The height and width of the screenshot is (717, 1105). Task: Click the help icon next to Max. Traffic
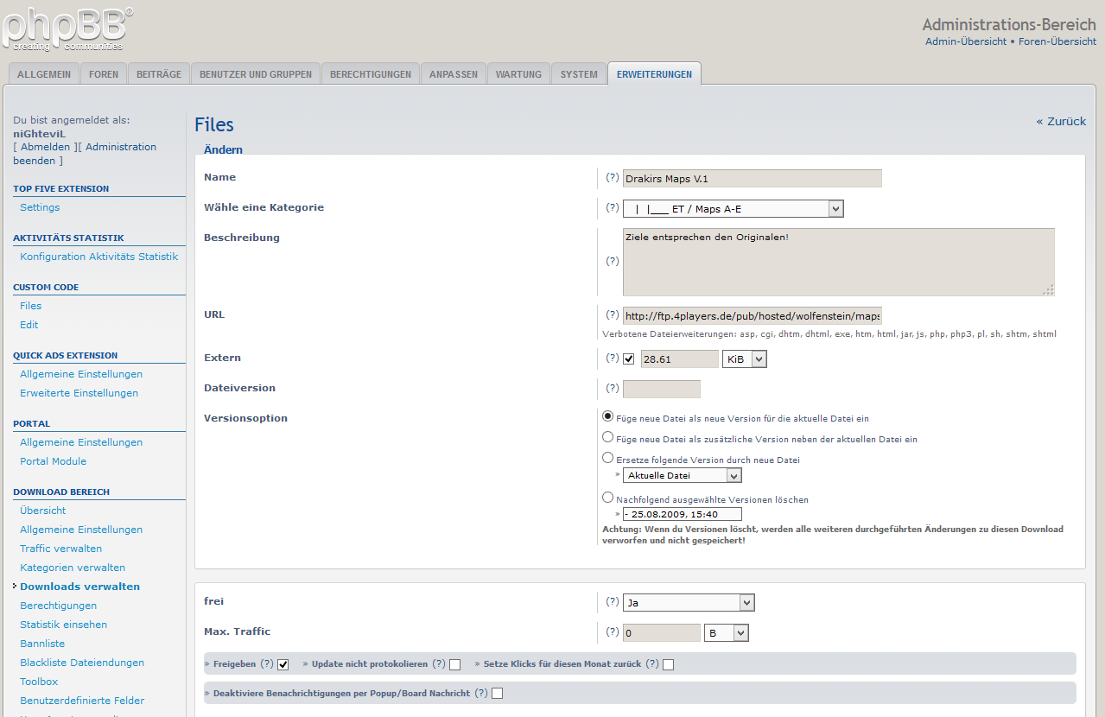tap(612, 631)
